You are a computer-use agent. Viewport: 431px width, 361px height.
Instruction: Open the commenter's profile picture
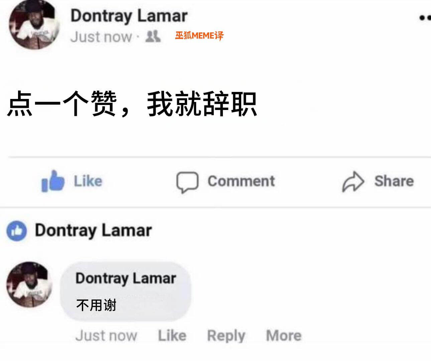tap(29, 284)
